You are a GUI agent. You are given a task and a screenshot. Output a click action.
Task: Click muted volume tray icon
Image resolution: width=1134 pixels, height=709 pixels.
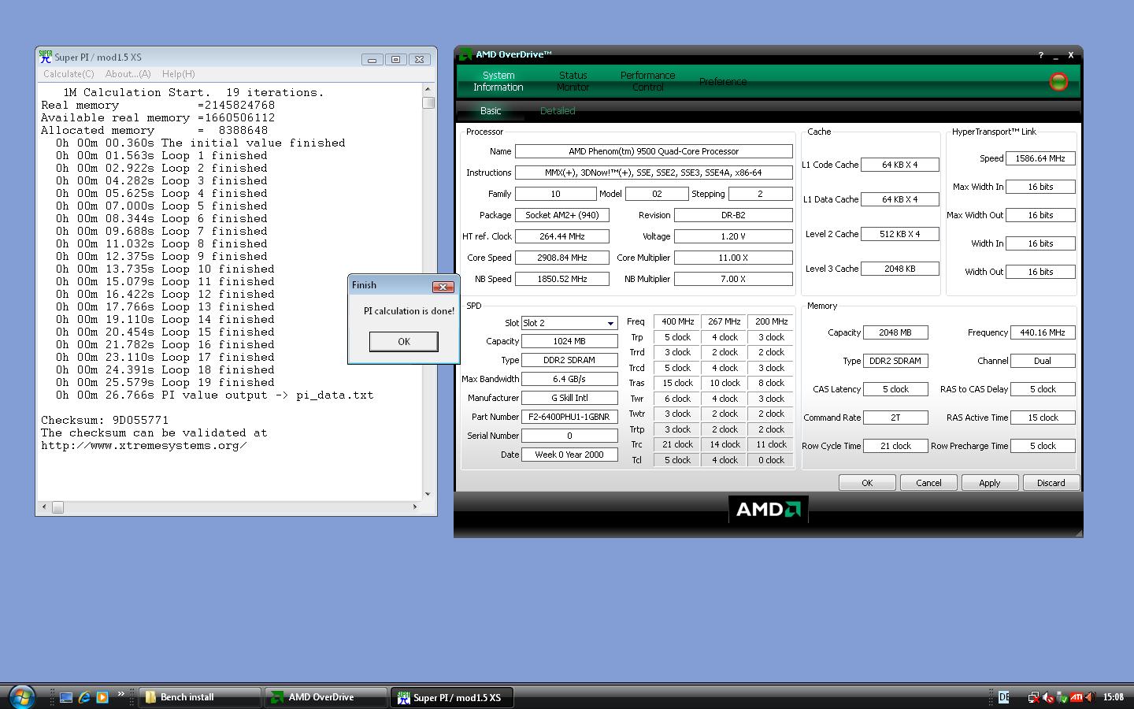[1047, 697]
